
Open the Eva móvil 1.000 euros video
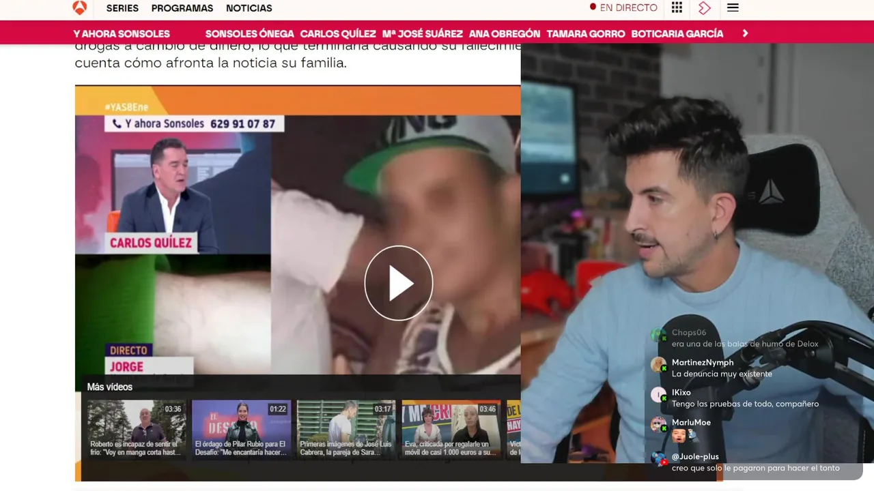pyautogui.click(x=451, y=429)
